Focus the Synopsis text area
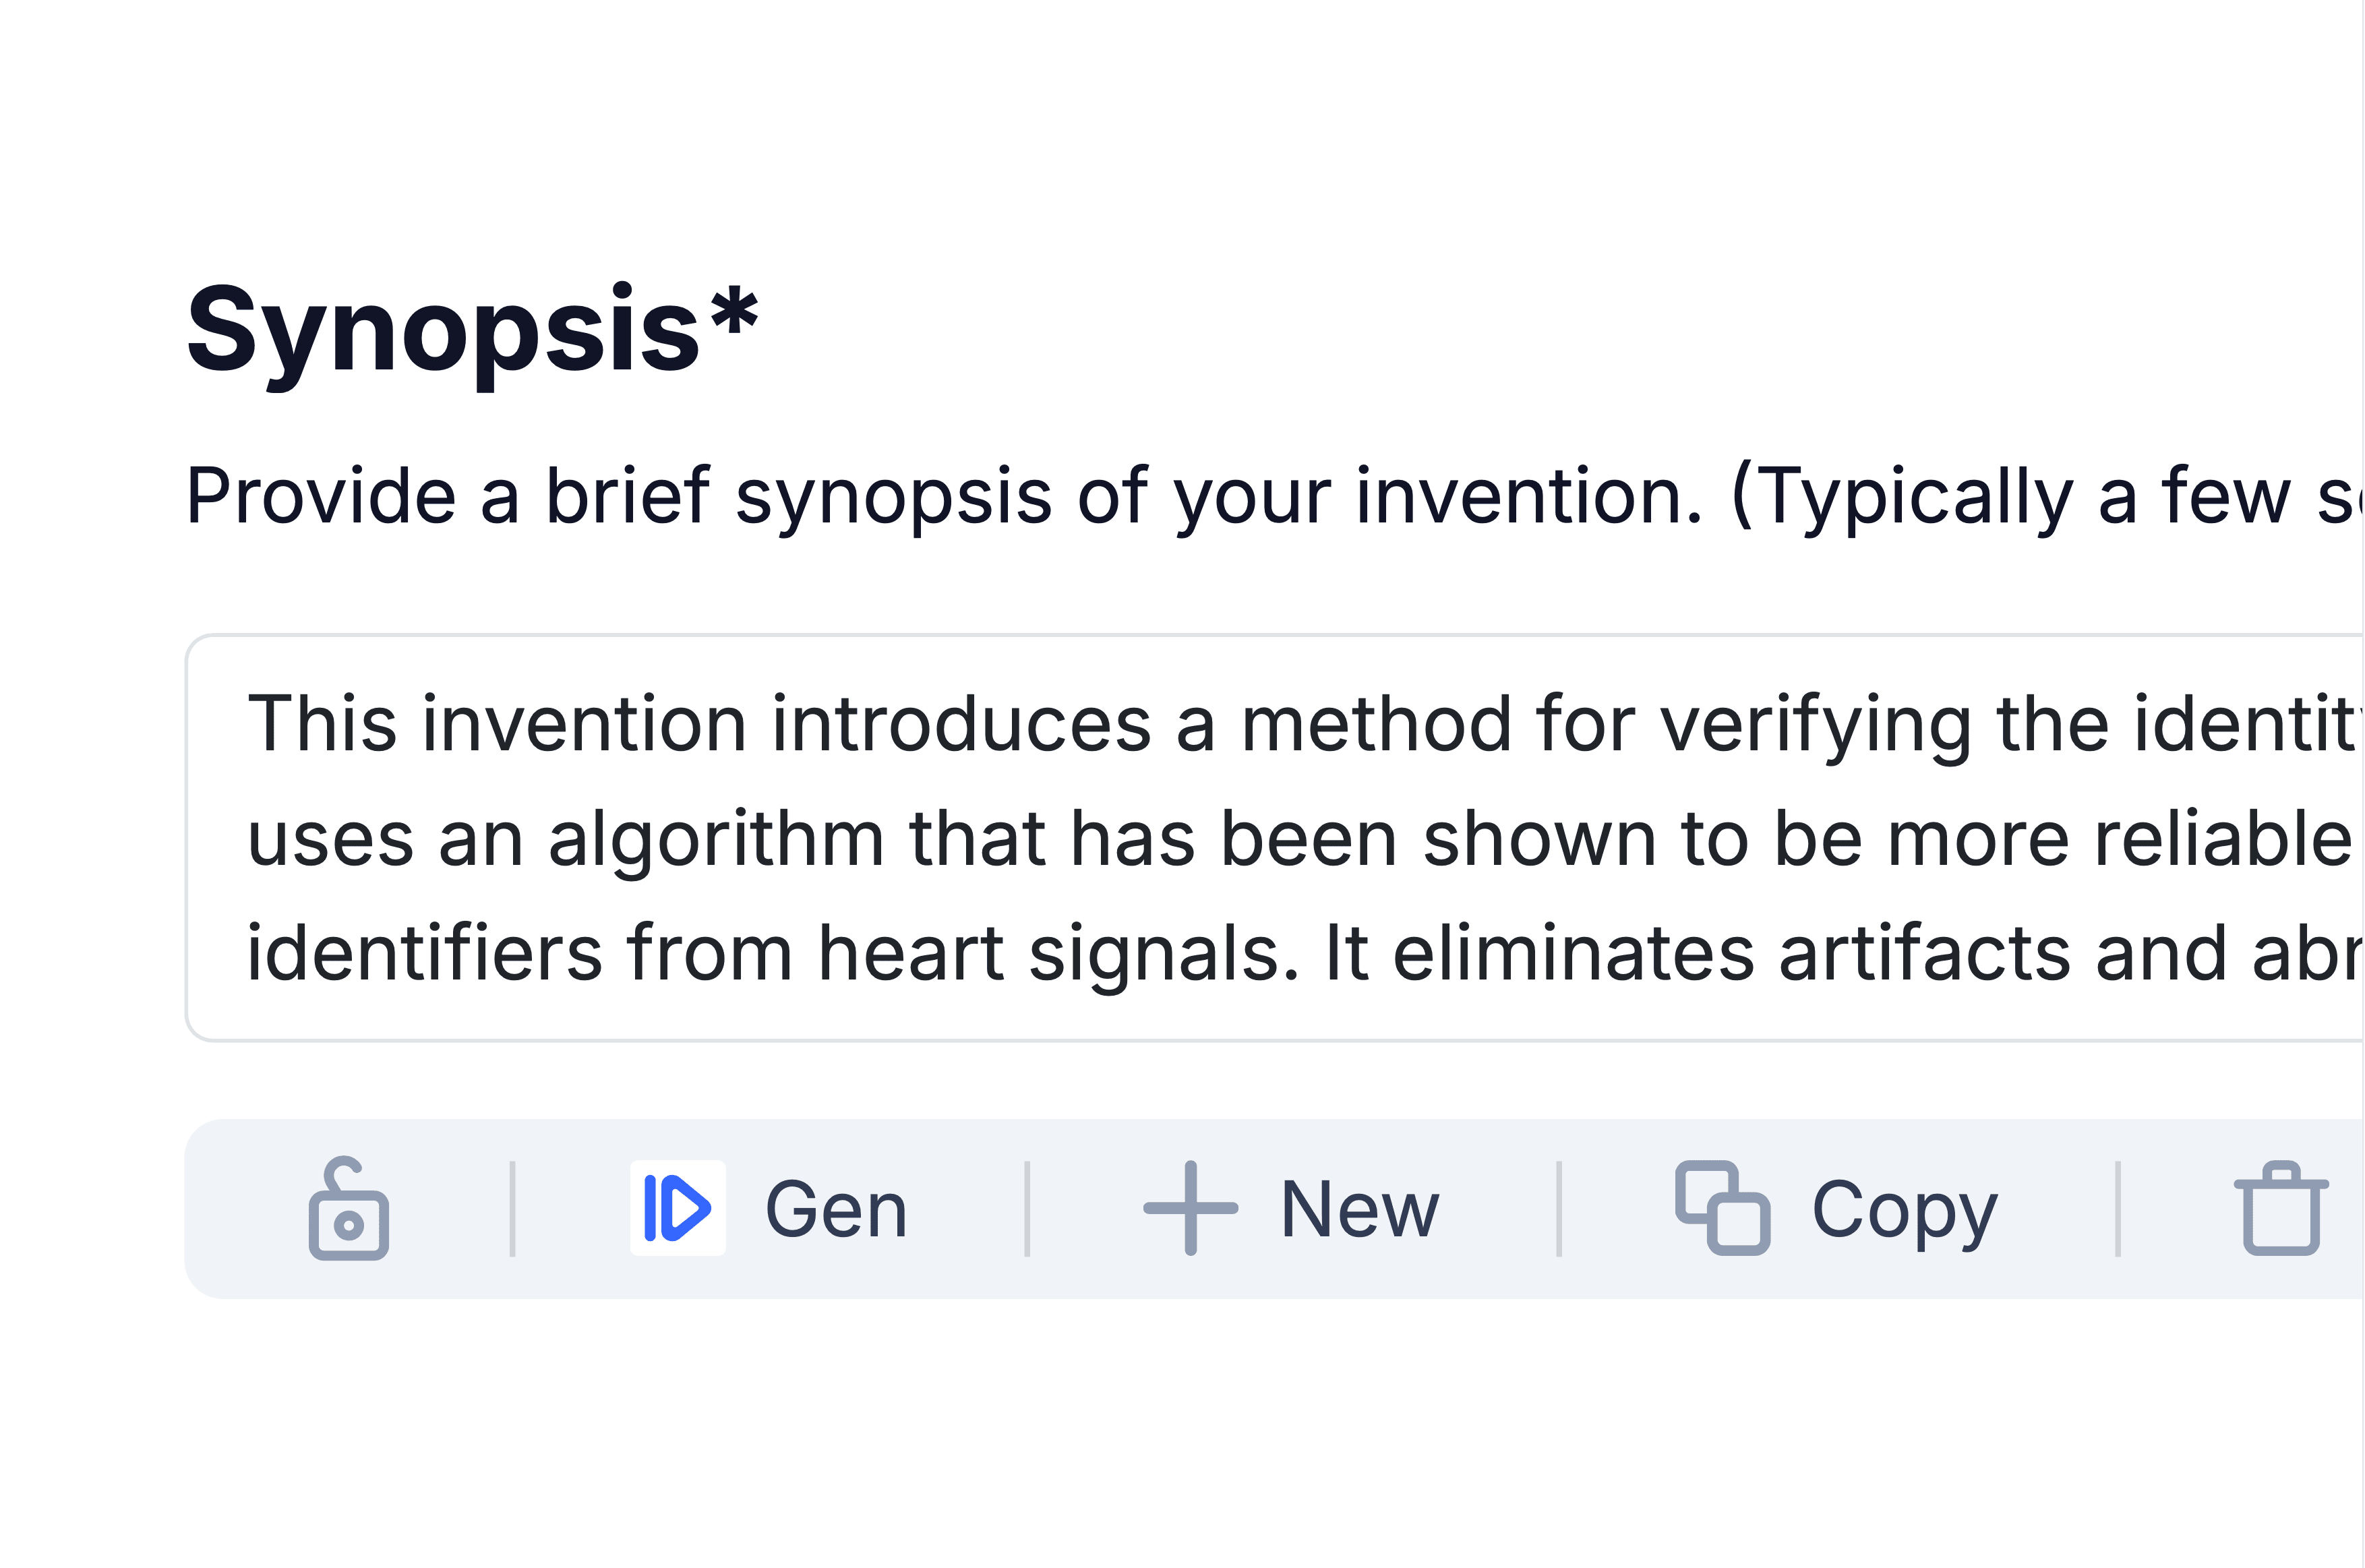2365x1568 pixels. [x=1275, y=838]
